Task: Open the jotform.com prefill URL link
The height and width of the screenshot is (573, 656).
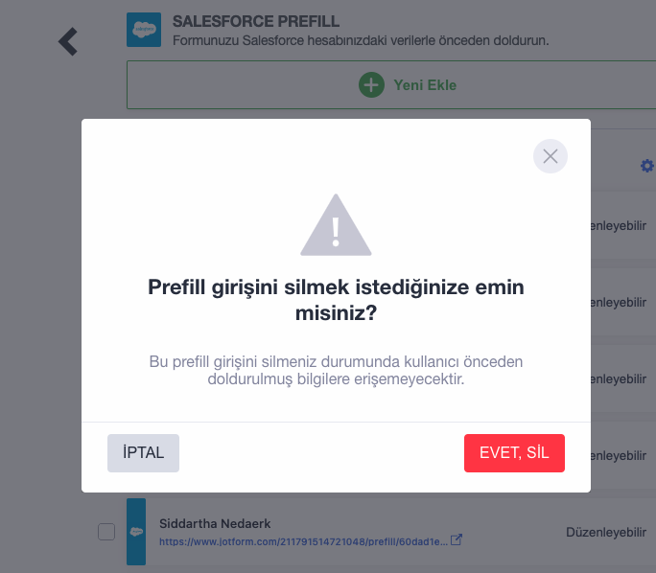Action: 303,541
